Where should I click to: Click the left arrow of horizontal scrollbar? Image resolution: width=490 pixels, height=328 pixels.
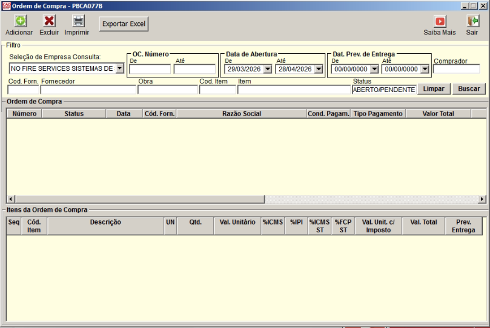[x=11, y=199]
